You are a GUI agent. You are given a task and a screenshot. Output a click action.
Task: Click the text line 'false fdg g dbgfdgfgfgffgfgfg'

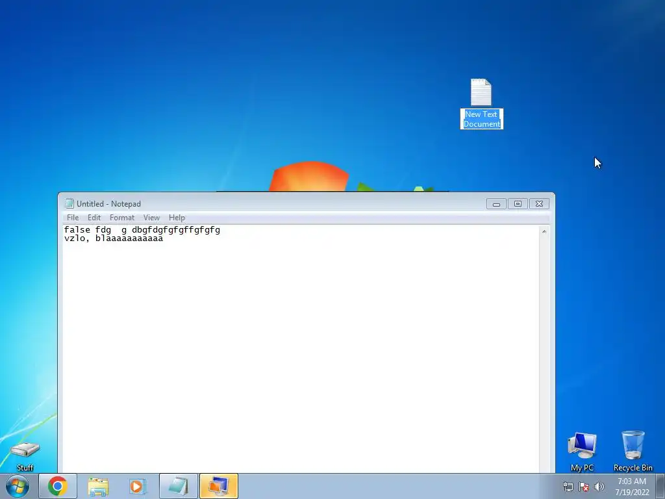click(x=142, y=230)
